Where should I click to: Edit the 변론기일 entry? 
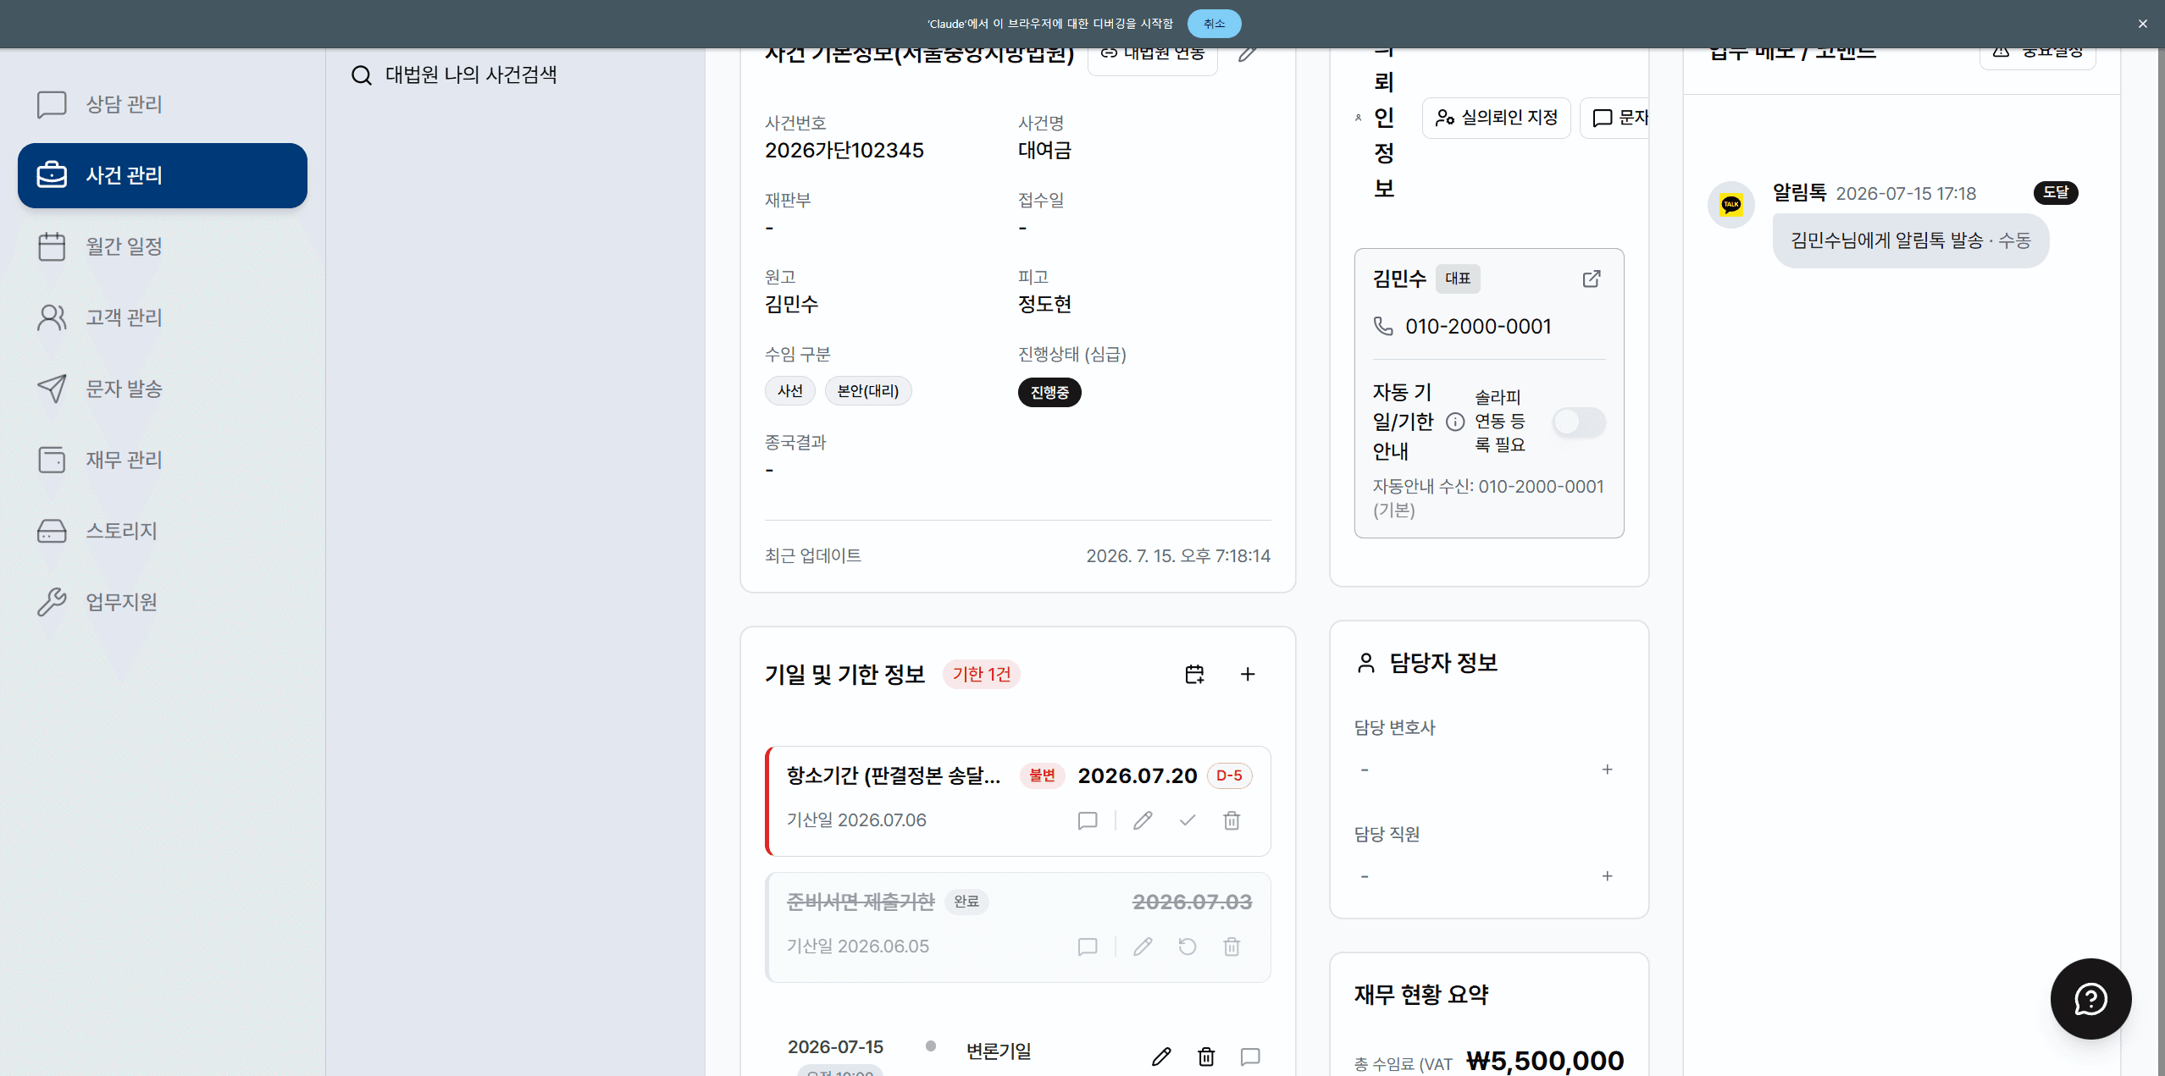tap(1161, 1056)
